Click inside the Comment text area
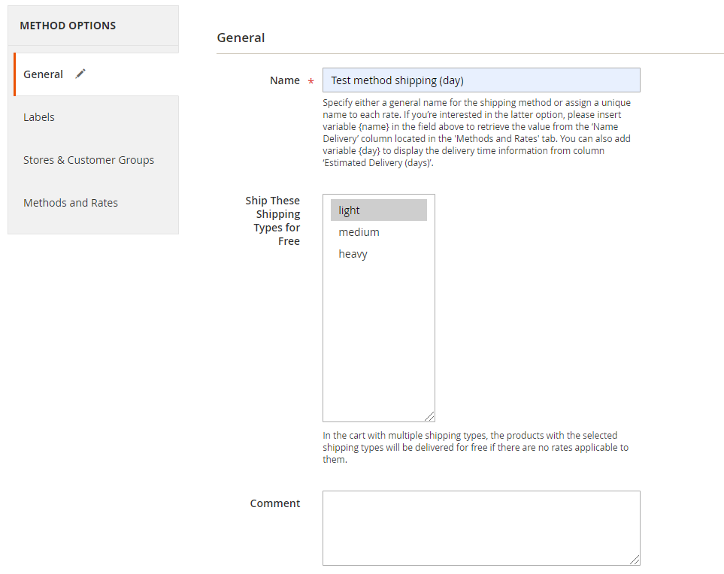Image resolution: width=724 pixels, height=574 pixels. point(481,528)
